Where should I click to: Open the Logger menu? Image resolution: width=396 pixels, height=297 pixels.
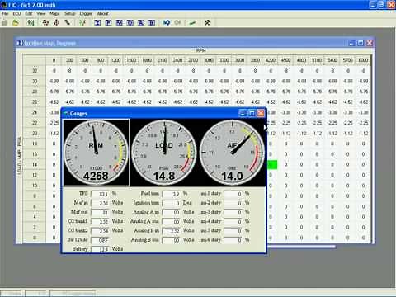coord(86,13)
